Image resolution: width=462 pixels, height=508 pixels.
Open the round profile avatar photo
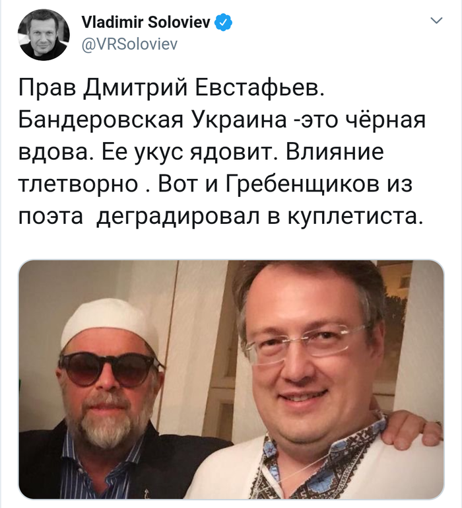pyautogui.click(x=44, y=34)
